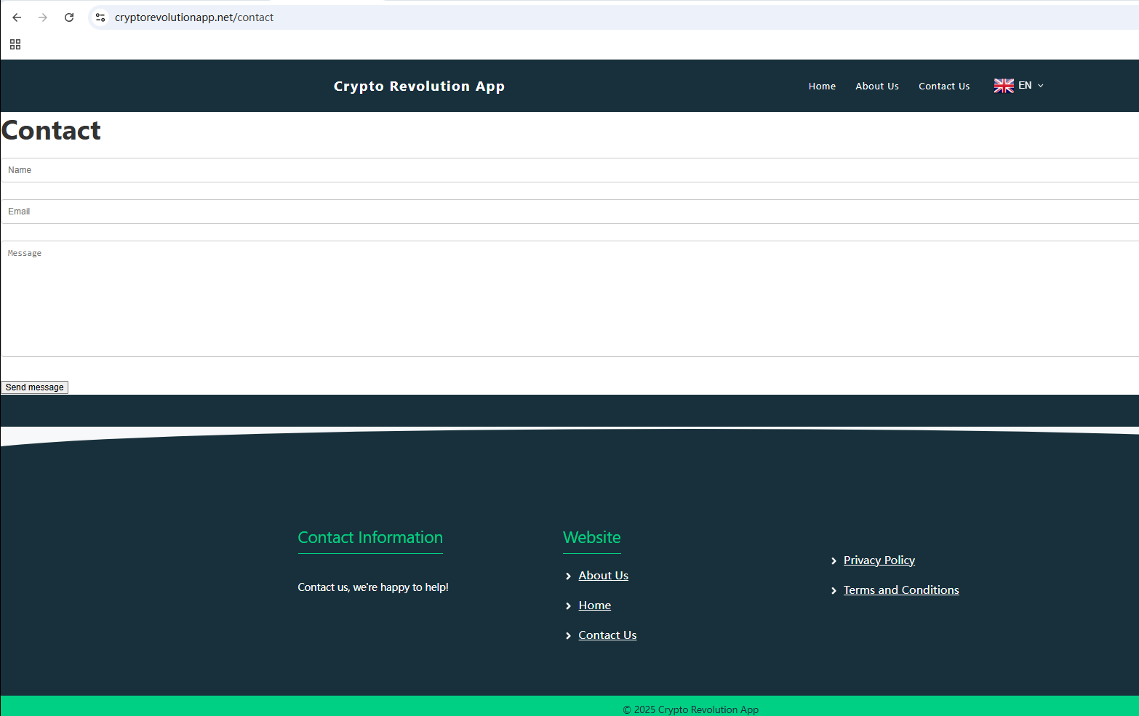Open Home in the top navigation
Screen dimensions: 1139x716
[x=822, y=86]
